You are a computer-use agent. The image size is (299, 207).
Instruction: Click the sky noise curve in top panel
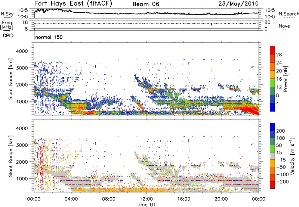146,13
